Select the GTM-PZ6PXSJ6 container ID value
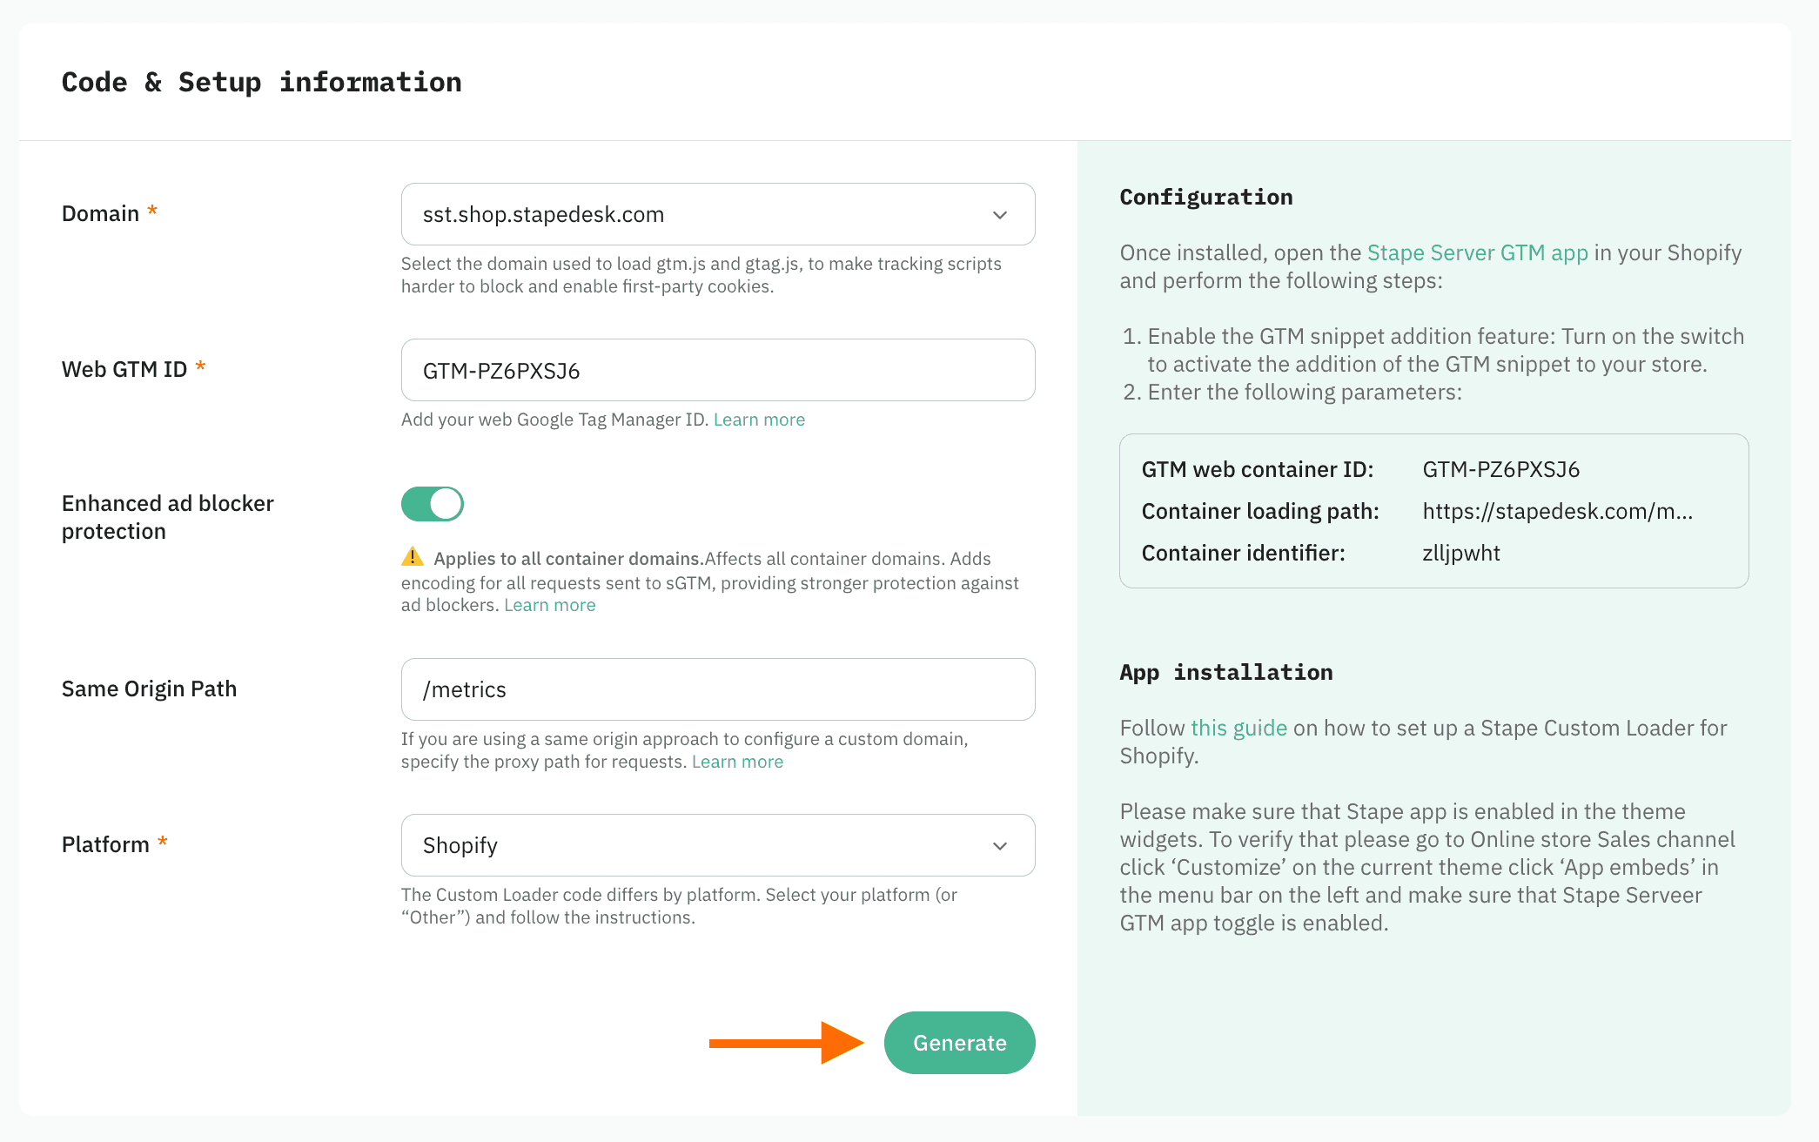The height and width of the screenshot is (1142, 1819). (x=1500, y=469)
